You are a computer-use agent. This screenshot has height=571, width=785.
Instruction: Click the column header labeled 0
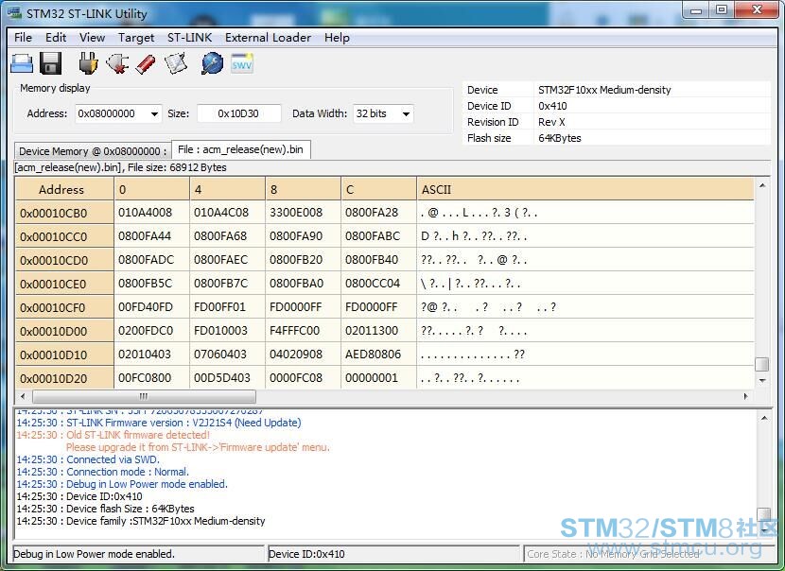pos(152,189)
